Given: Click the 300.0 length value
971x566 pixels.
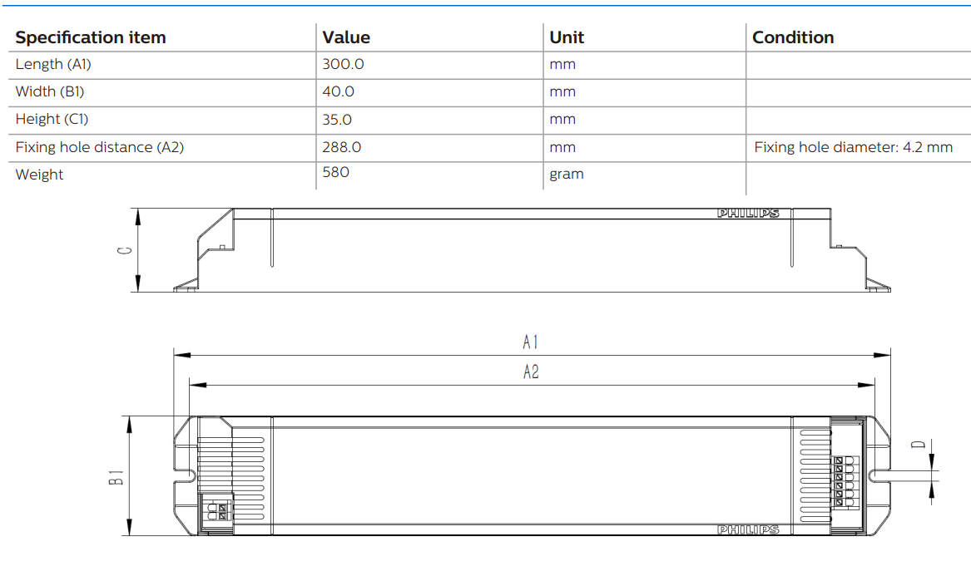Looking at the screenshot, I should click(343, 64).
